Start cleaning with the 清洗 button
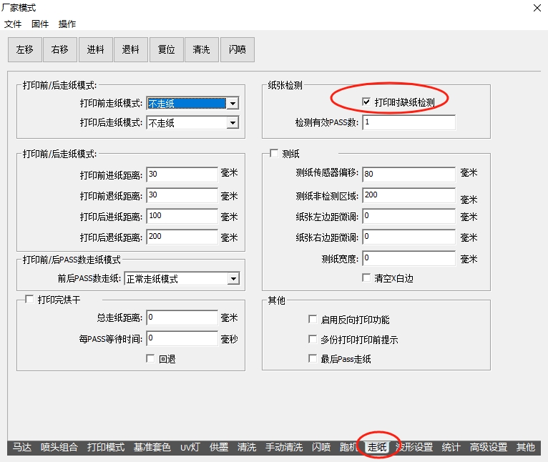This screenshot has width=548, height=462. point(202,49)
